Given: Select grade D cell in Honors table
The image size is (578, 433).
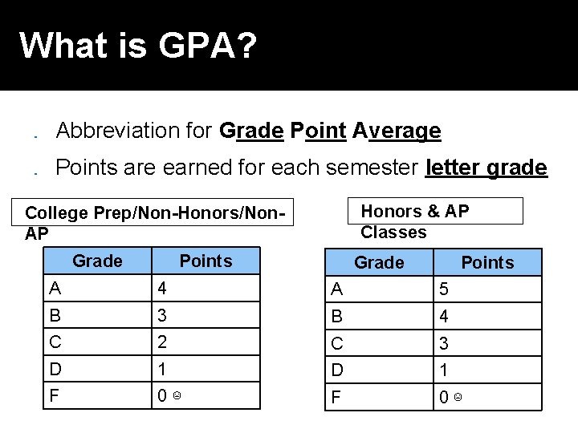Looking at the screenshot, I should click(x=379, y=370).
